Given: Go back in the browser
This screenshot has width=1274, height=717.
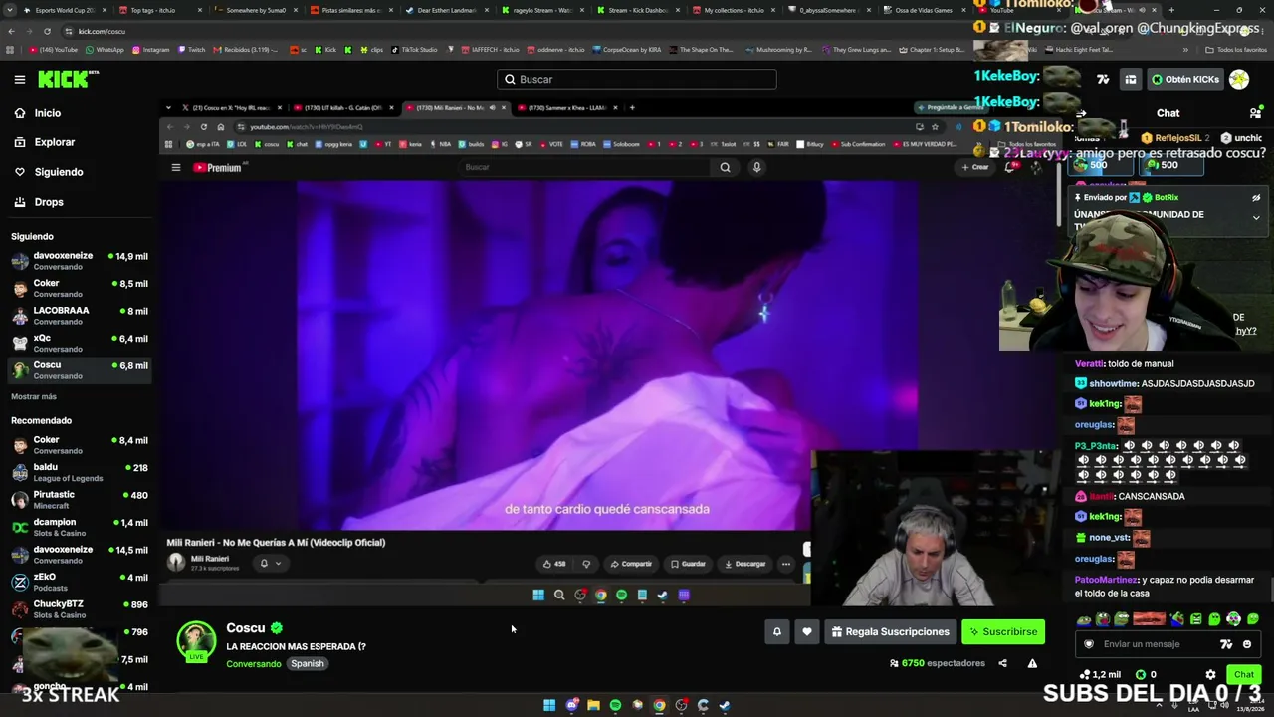Looking at the screenshot, I should tap(11, 31).
